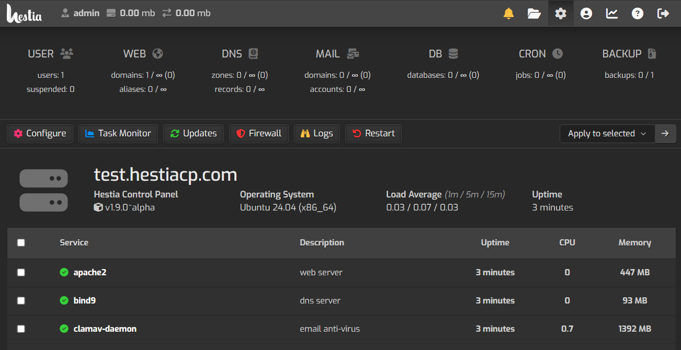Click the mailbox icon beside MAIL
The width and height of the screenshot is (681, 350).
(x=353, y=53)
